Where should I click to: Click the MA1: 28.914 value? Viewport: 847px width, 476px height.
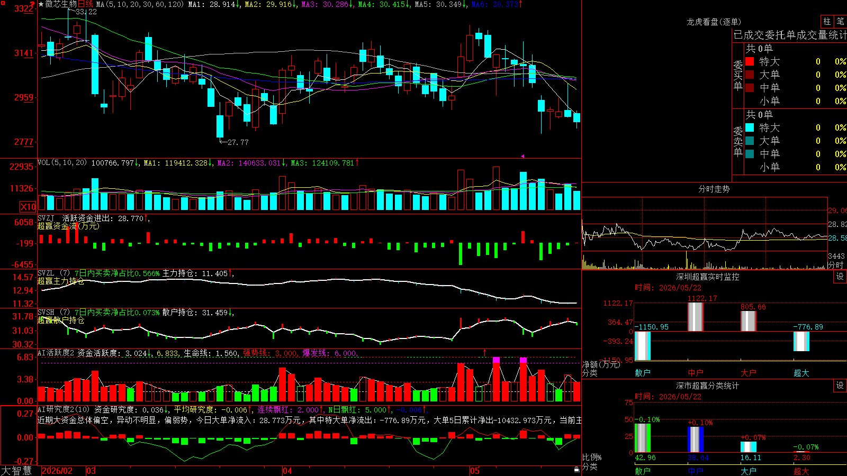point(213,4)
